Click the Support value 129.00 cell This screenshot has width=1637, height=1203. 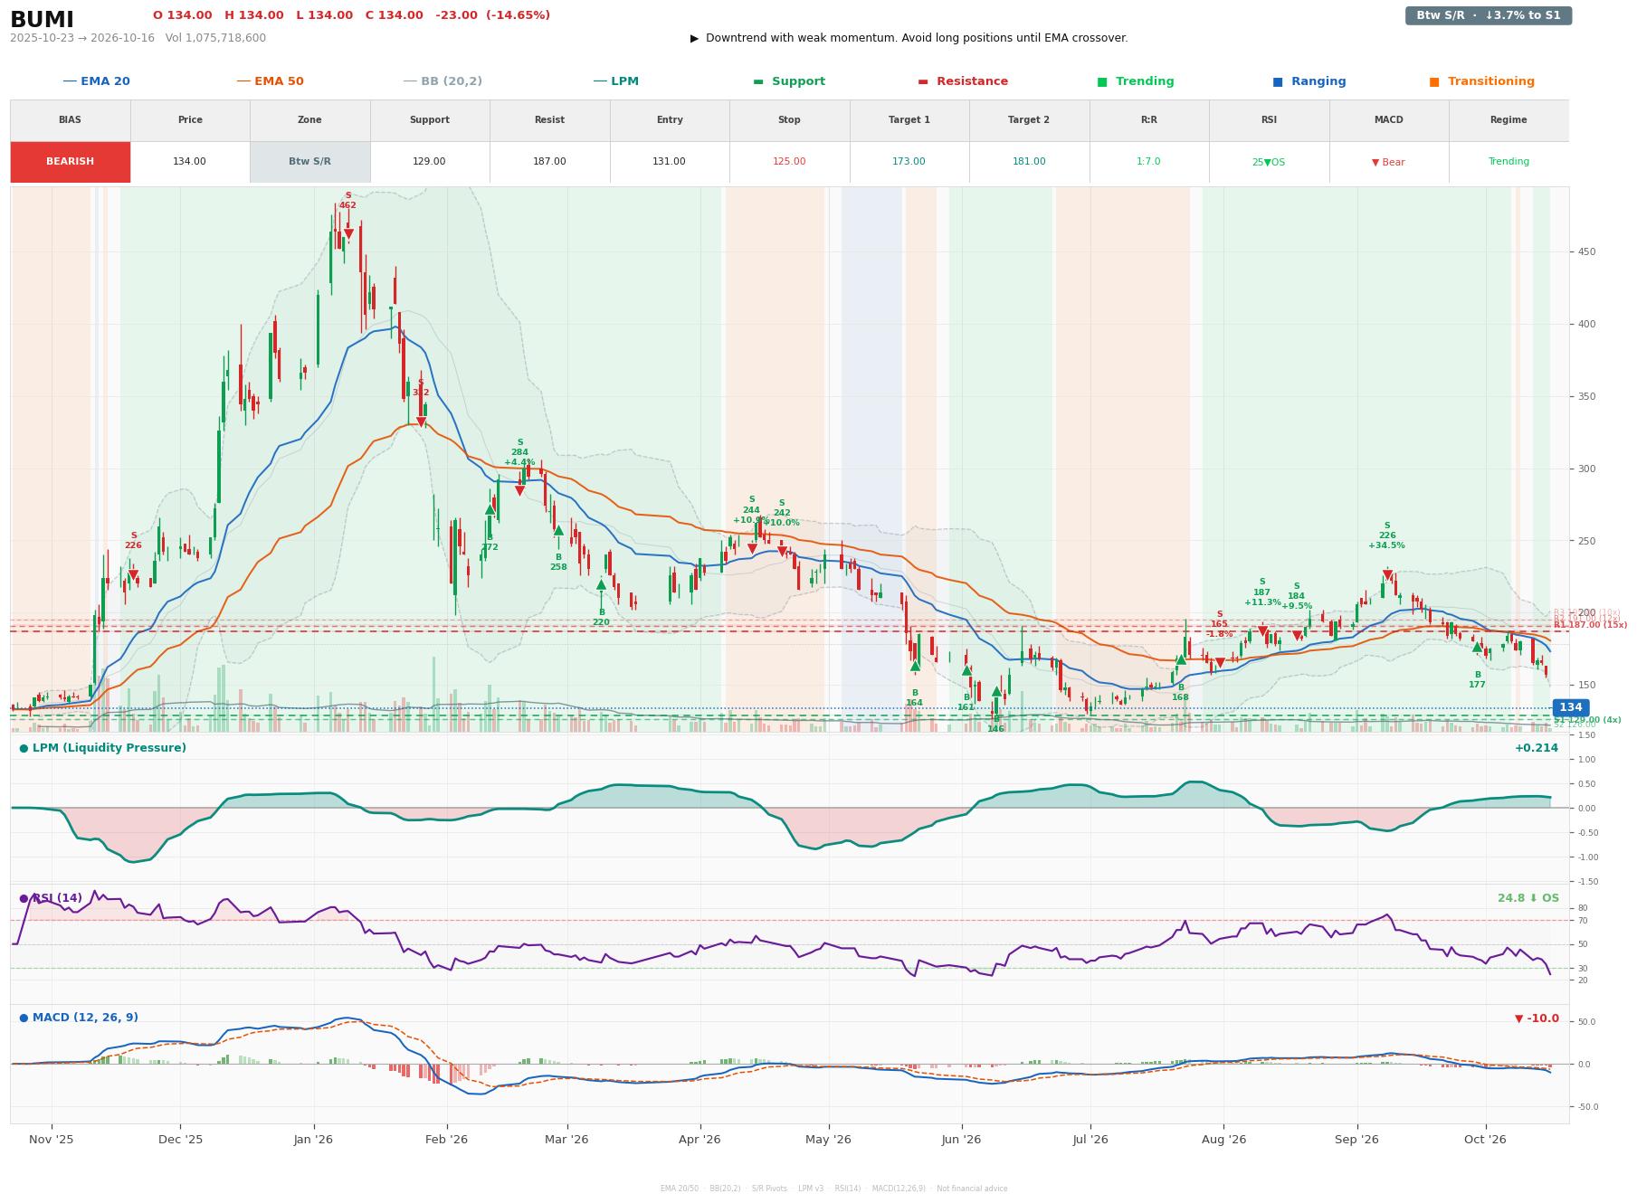429,162
